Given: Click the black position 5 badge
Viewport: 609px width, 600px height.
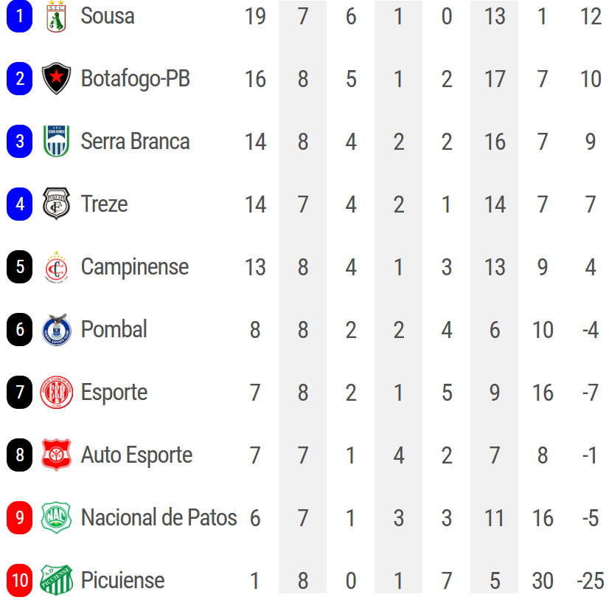Looking at the screenshot, I should (x=20, y=267).
